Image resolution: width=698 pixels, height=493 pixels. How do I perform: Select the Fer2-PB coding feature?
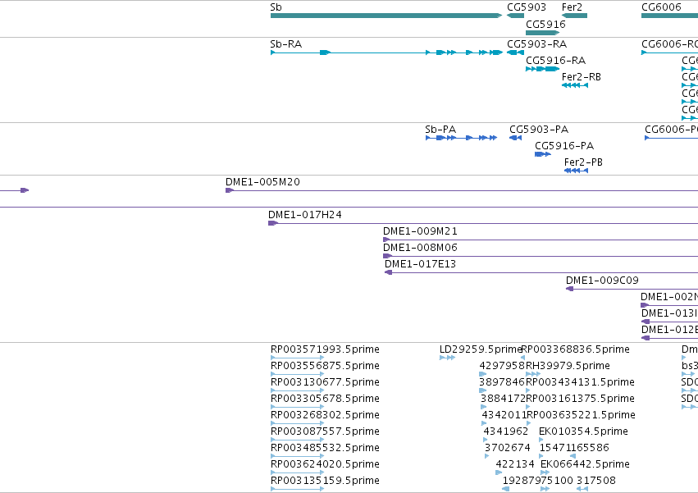[x=576, y=171]
